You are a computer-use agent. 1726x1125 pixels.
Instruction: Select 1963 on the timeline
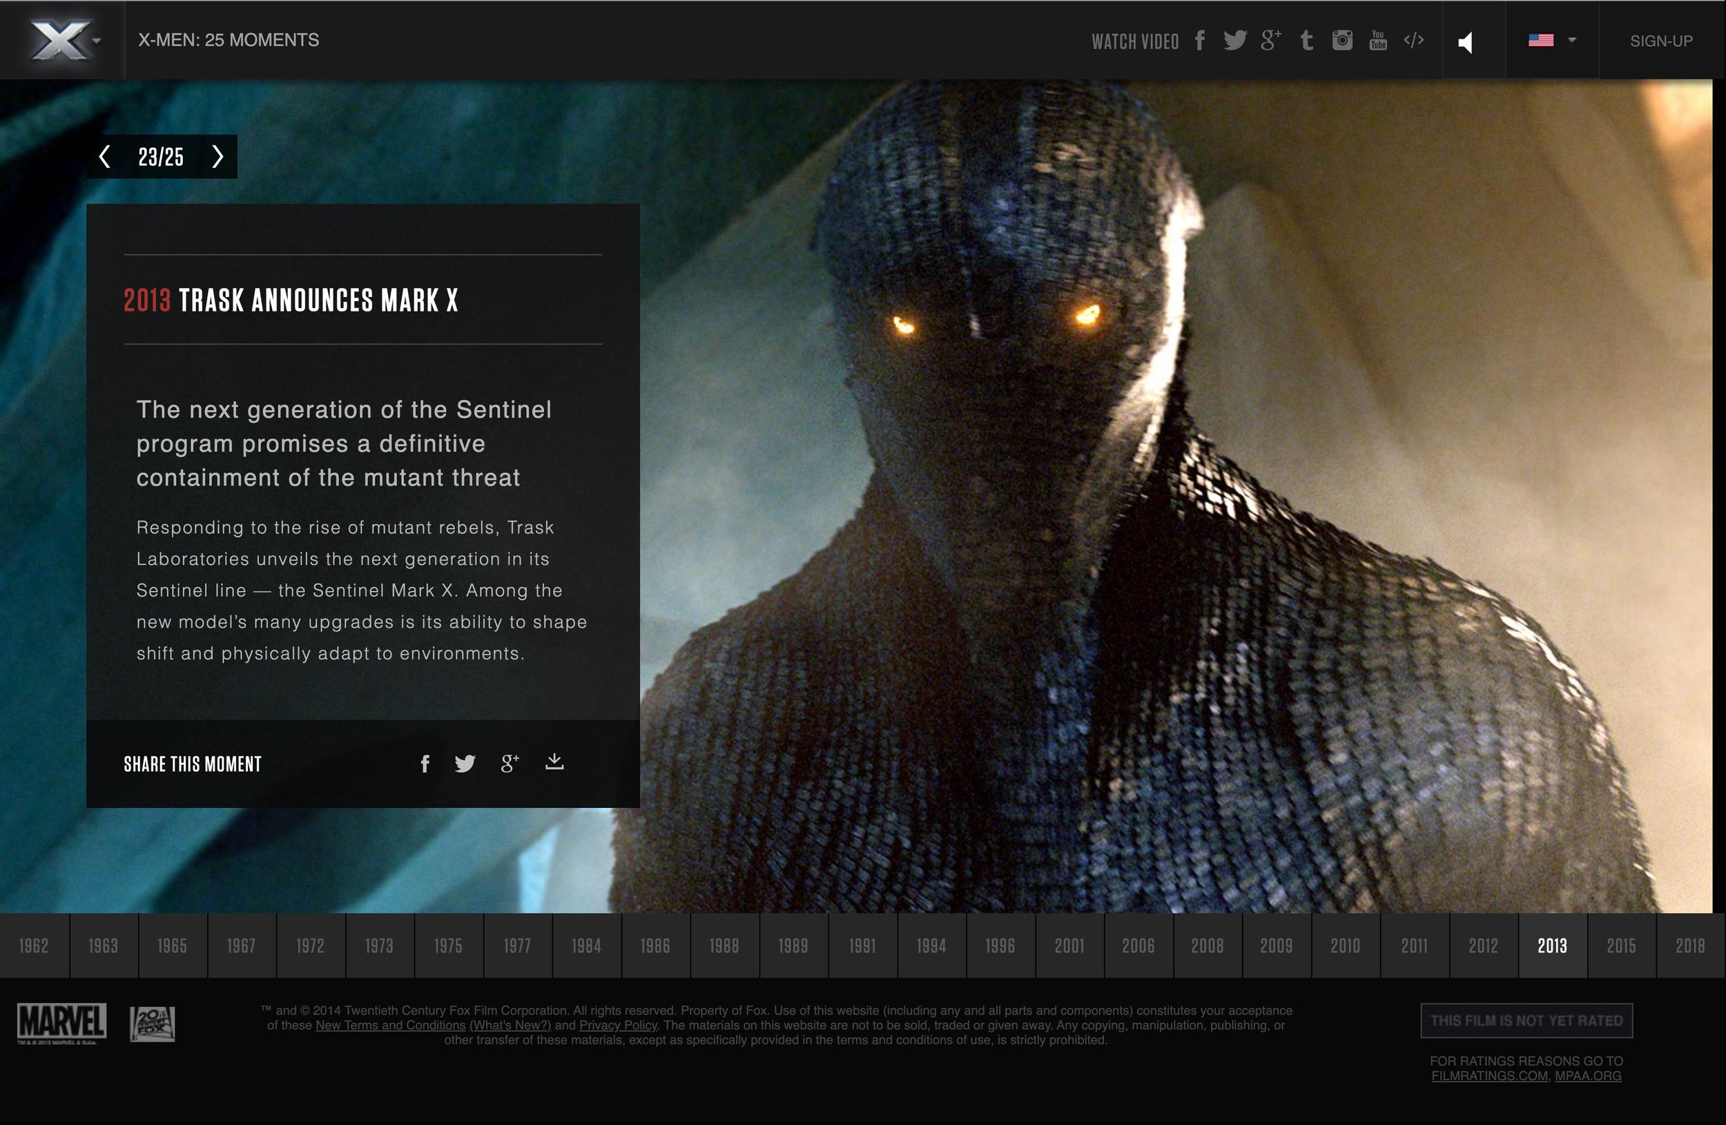[103, 946]
